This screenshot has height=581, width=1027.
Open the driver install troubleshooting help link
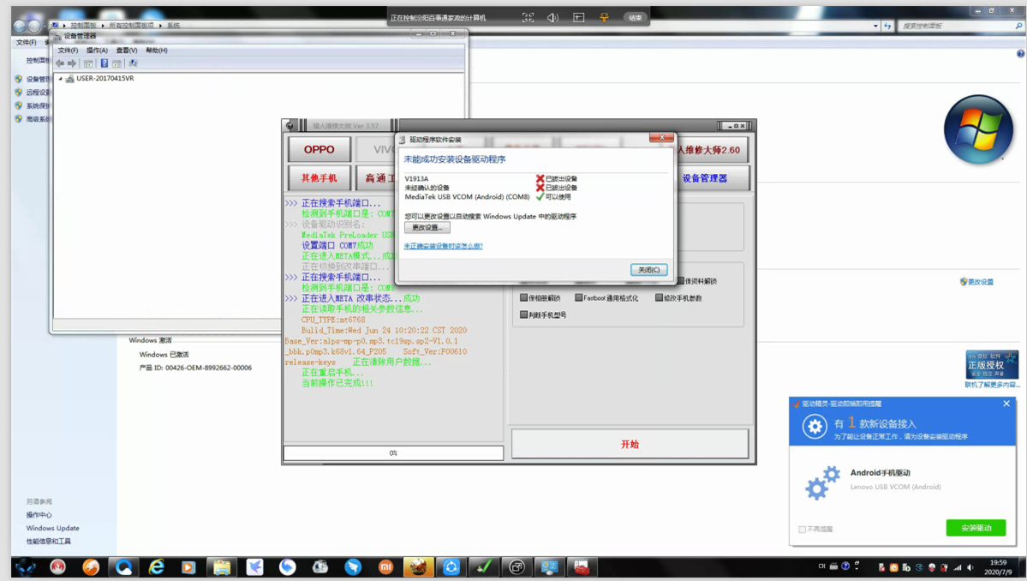(x=443, y=246)
